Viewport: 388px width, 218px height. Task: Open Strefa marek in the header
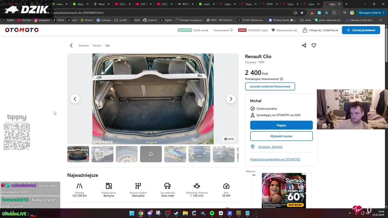201,30
